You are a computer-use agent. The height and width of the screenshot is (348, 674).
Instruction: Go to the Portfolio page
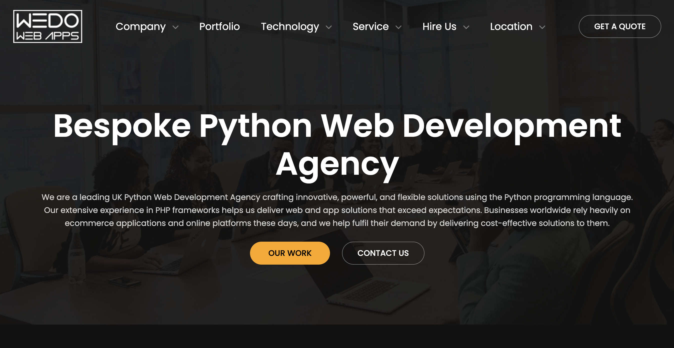pos(219,26)
